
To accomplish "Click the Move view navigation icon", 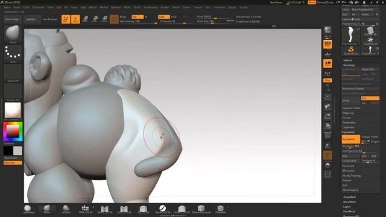I will (327, 107).
